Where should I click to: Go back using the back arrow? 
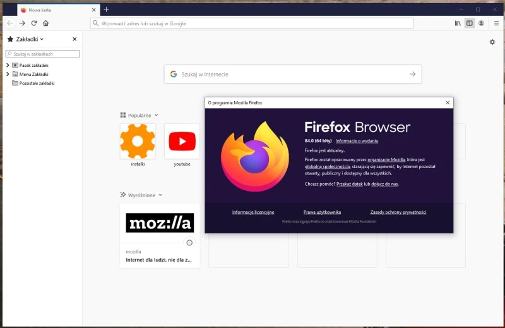[x=10, y=23]
